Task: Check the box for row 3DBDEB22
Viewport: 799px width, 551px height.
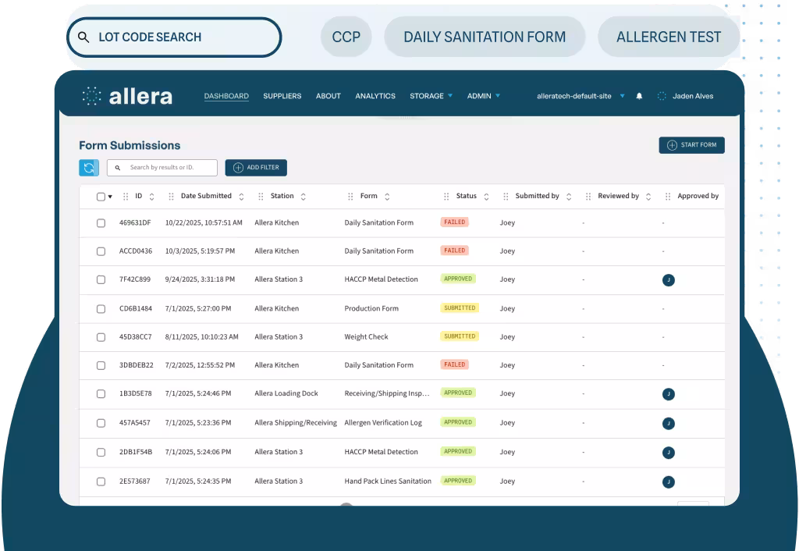Action: click(101, 365)
